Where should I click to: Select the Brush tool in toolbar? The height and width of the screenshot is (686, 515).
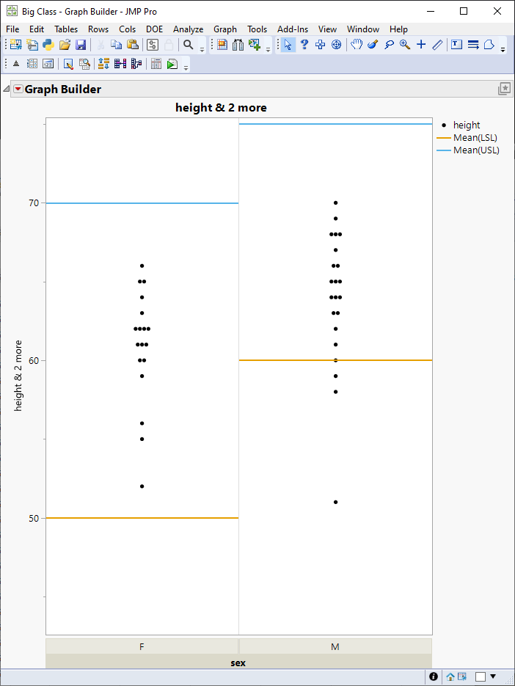(x=372, y=45)
